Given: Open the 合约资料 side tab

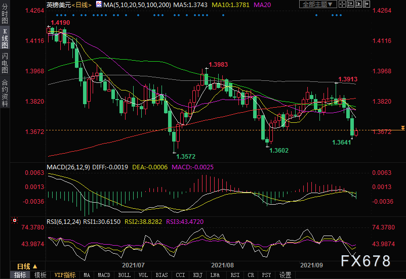Looking at the screenshot, I should tap(5, 93).
